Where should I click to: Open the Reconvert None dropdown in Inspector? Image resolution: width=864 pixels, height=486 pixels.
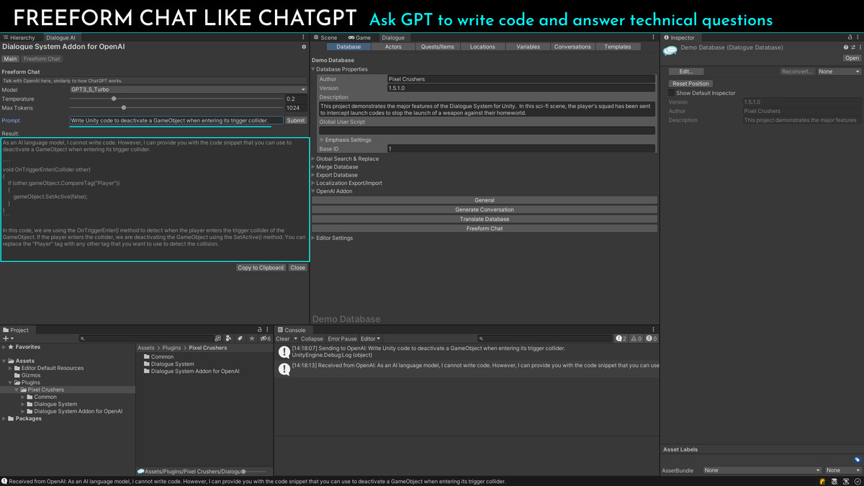tap(839, 71)
